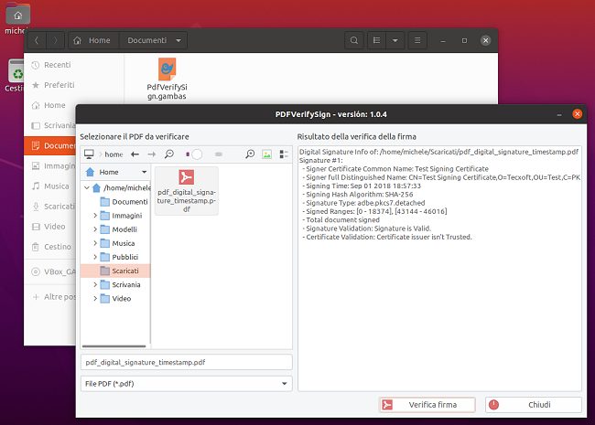Click the Chiudi button
595x425 pixels.
534,405
